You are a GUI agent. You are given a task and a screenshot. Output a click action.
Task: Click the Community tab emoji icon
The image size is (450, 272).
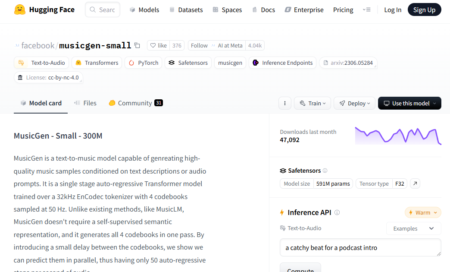112,103
